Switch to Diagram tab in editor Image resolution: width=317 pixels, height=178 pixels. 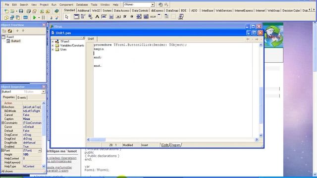point(175,145)
